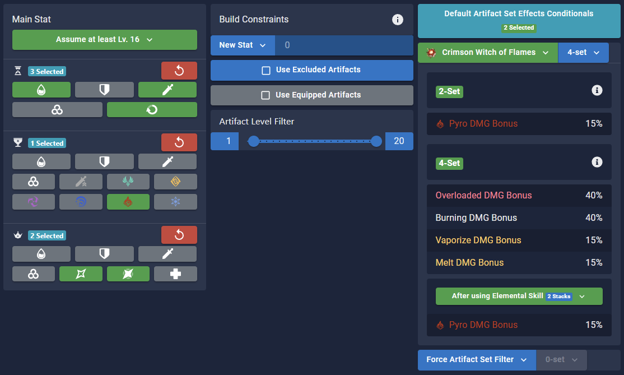Click the New Stat value input field
624x375 pixels.
click(x=344, y=45)
